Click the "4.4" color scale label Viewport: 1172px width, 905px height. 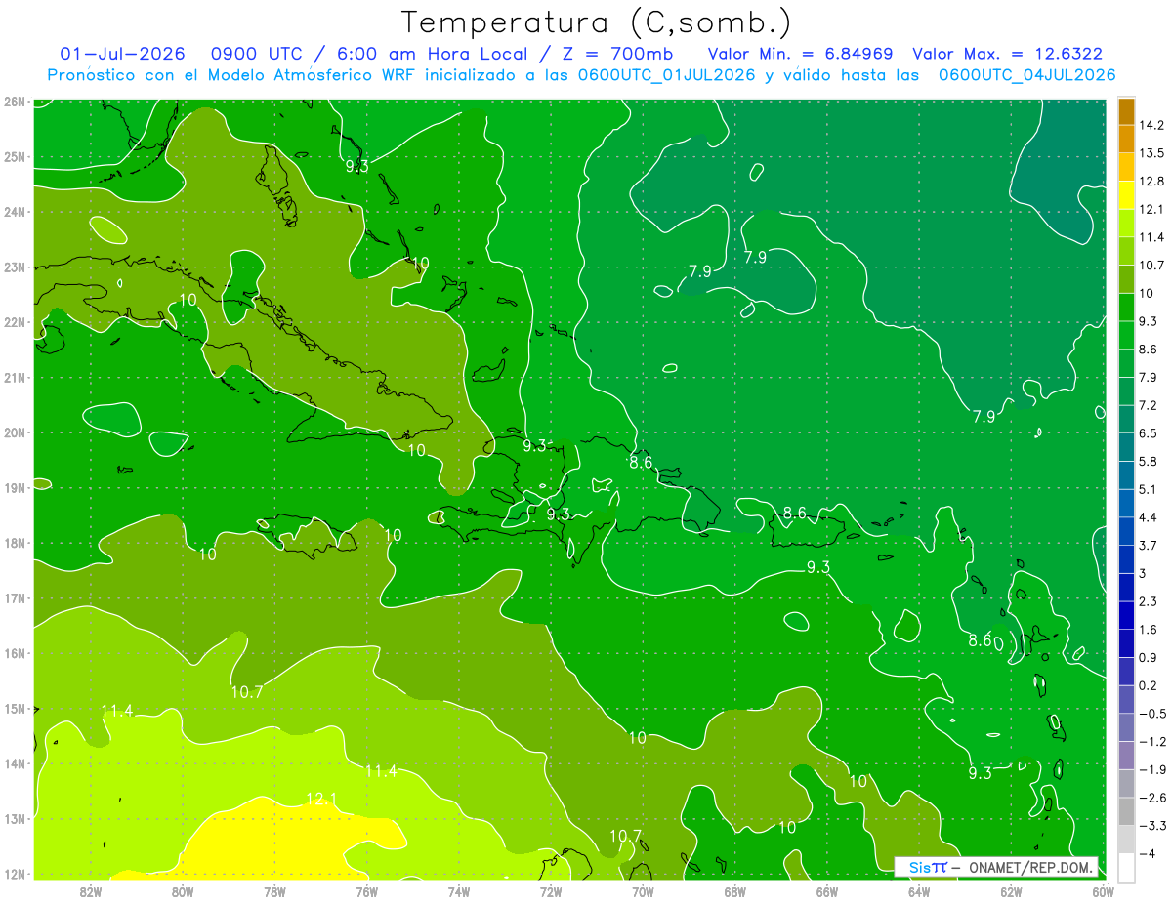pyautogui.click(x=1150, y=517)
